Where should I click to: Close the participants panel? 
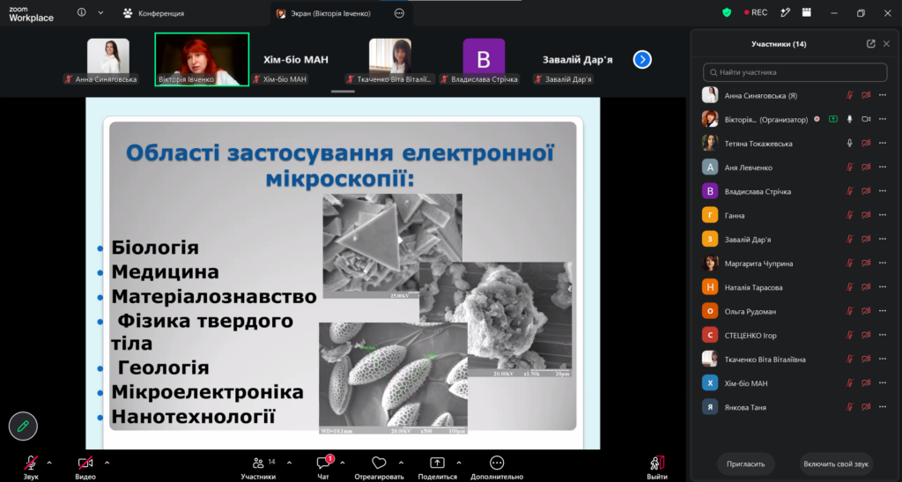click(886, 44)
